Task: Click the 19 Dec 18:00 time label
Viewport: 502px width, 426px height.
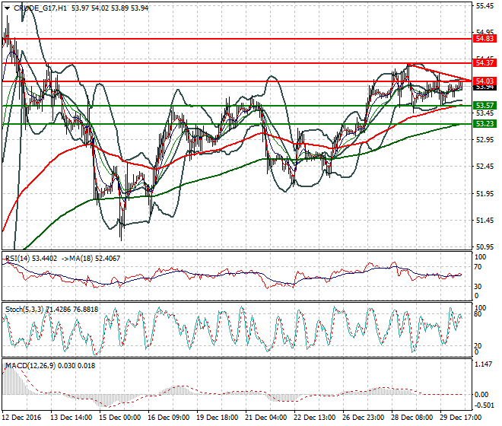Action: [218, 418]
